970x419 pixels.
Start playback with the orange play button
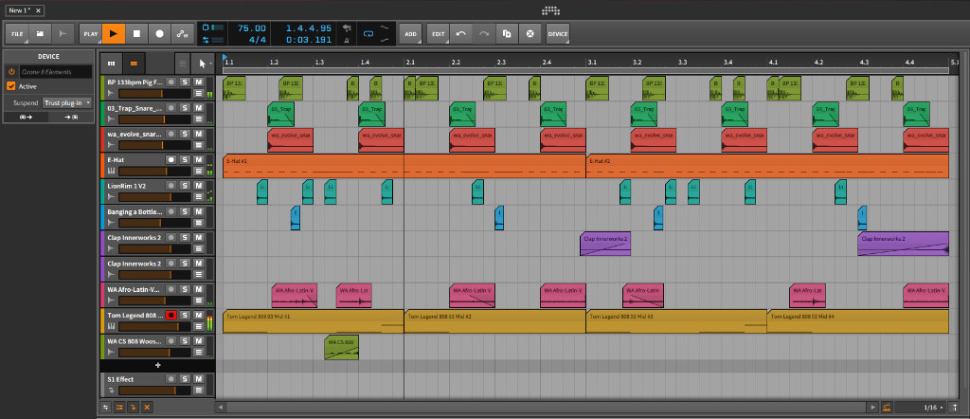114,34
